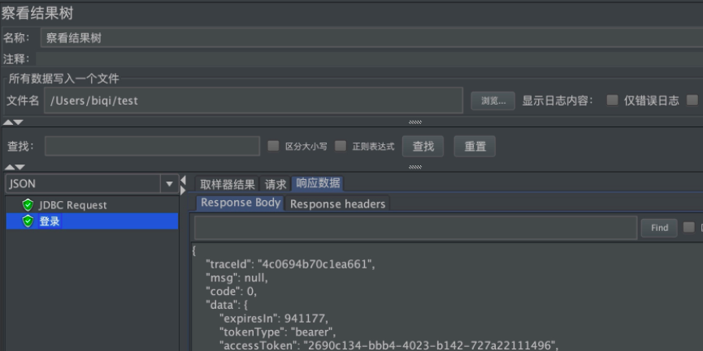
Task: Toggle the checkbox right of 仅错误日志
Action: 692,101
